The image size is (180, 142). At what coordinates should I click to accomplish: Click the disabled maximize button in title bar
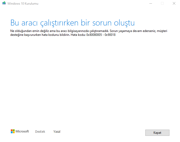162,3
